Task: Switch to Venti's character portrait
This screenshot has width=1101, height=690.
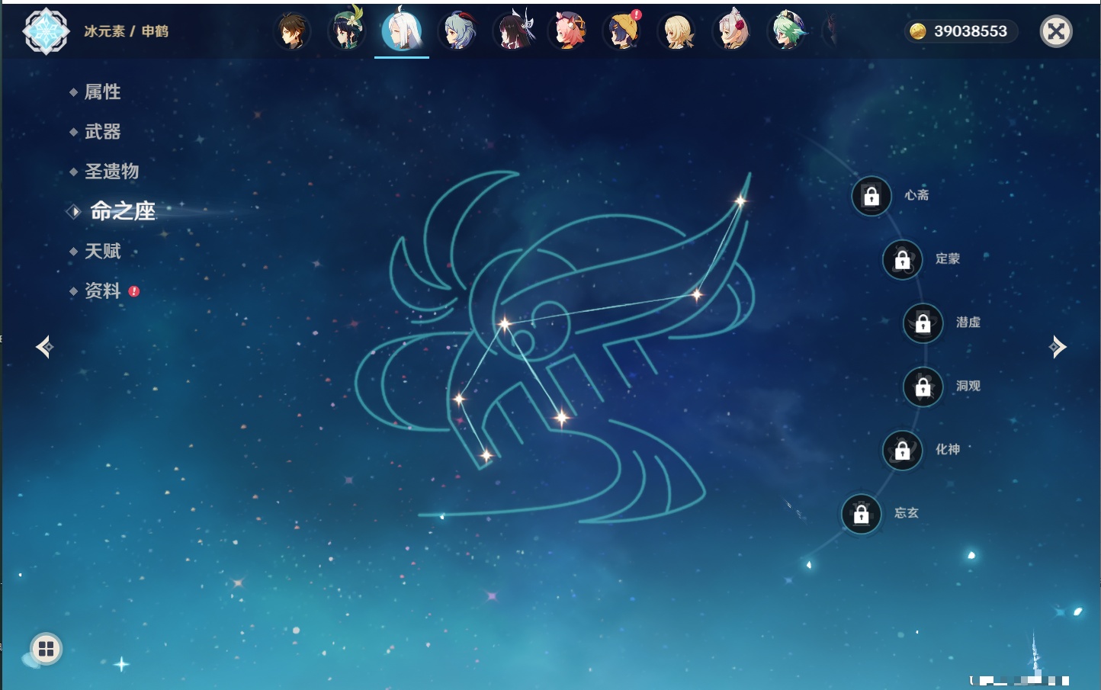Action: (347, 31)
